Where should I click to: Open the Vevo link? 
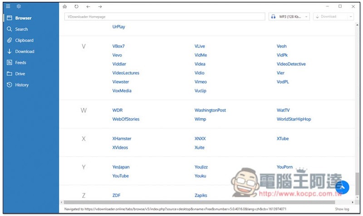pyautogui.click(x=117, y=55)
